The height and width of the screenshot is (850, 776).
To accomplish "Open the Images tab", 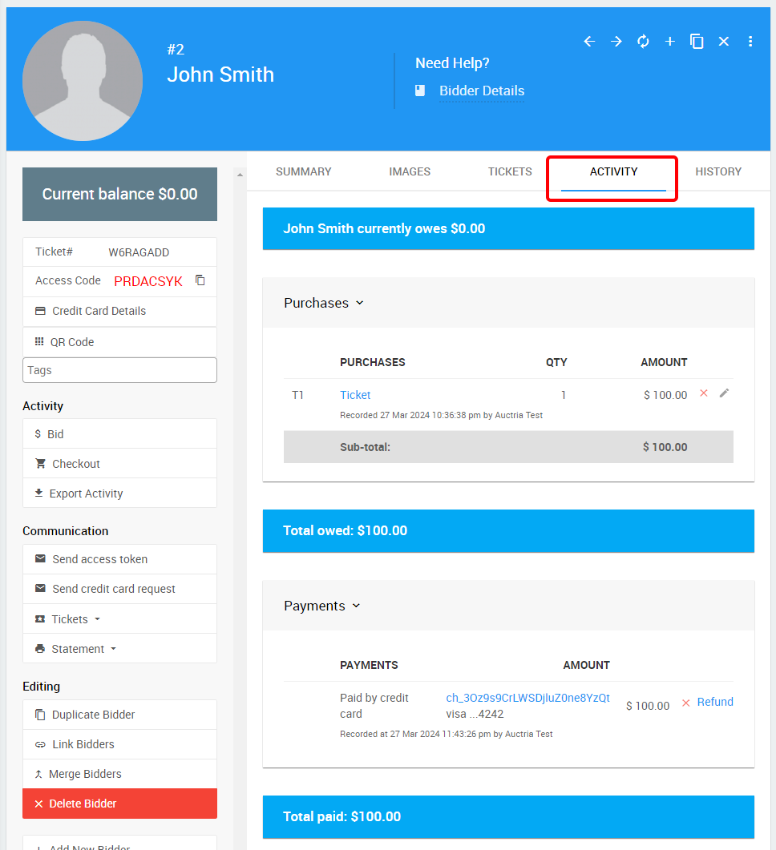I will [410, 171].
